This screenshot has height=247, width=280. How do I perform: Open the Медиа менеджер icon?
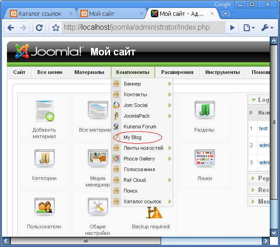point(98,159)
